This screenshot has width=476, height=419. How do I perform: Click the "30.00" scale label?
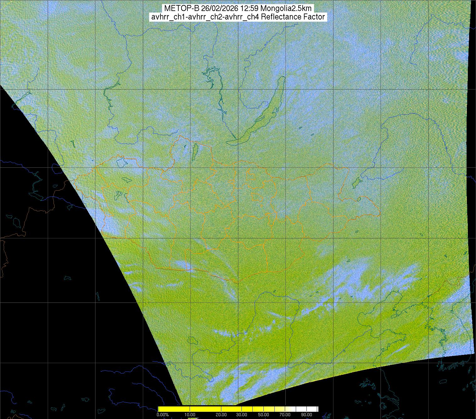tap(241, 415)
